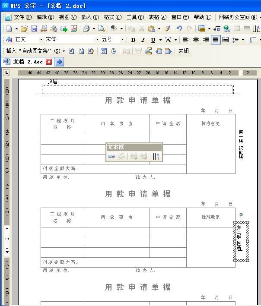Image resolution: width=261 pixels, height=306 pixels.
Task: Click the Undo arrow icon
Action: point(179,28)
